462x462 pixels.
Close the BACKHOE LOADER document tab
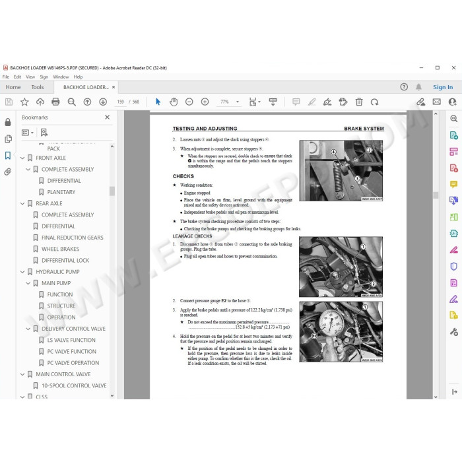(x=114, y=87)
